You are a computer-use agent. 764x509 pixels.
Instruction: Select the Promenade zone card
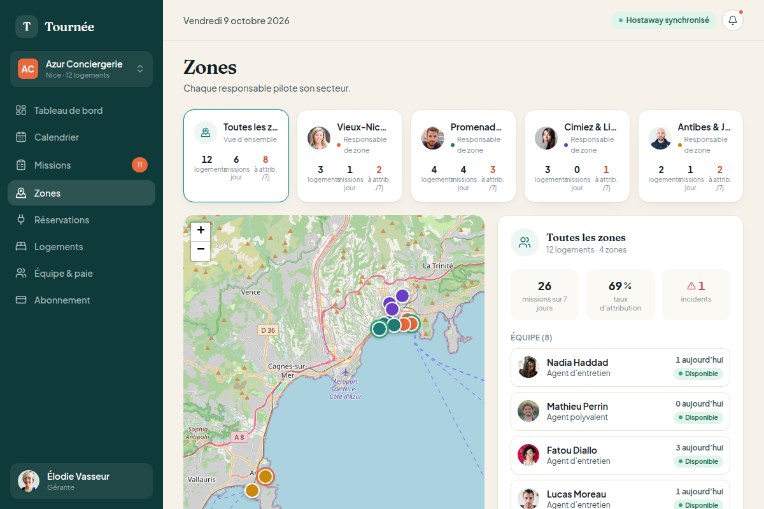click(x=463, y=156)
